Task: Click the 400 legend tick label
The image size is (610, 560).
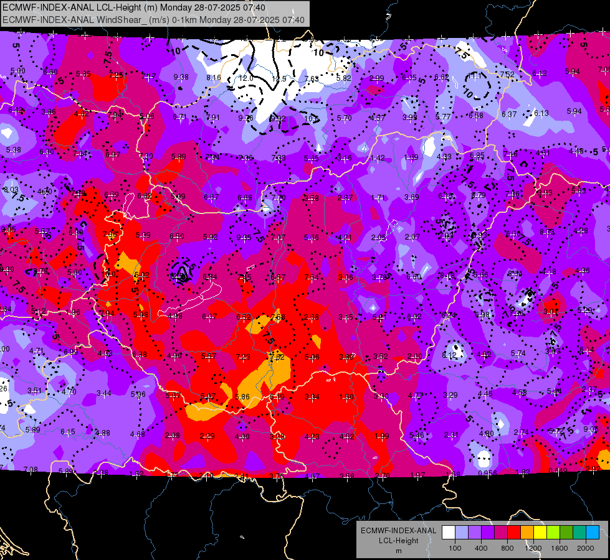Action: click(x=481, y=548)
